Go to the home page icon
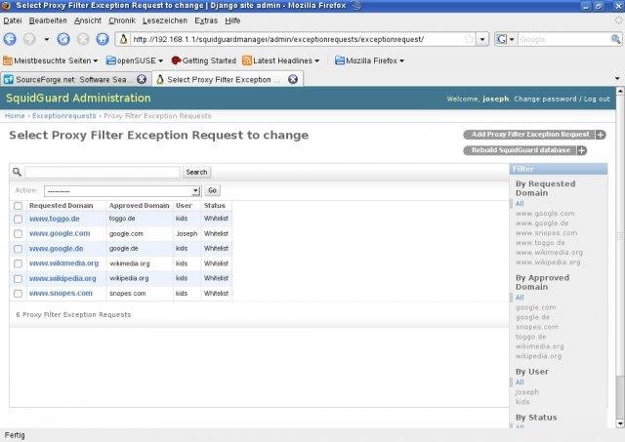The image size is (625, 442). coord(103,39)
